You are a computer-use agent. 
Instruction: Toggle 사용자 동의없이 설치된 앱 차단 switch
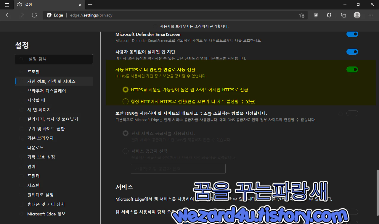[x=352, y=52]
